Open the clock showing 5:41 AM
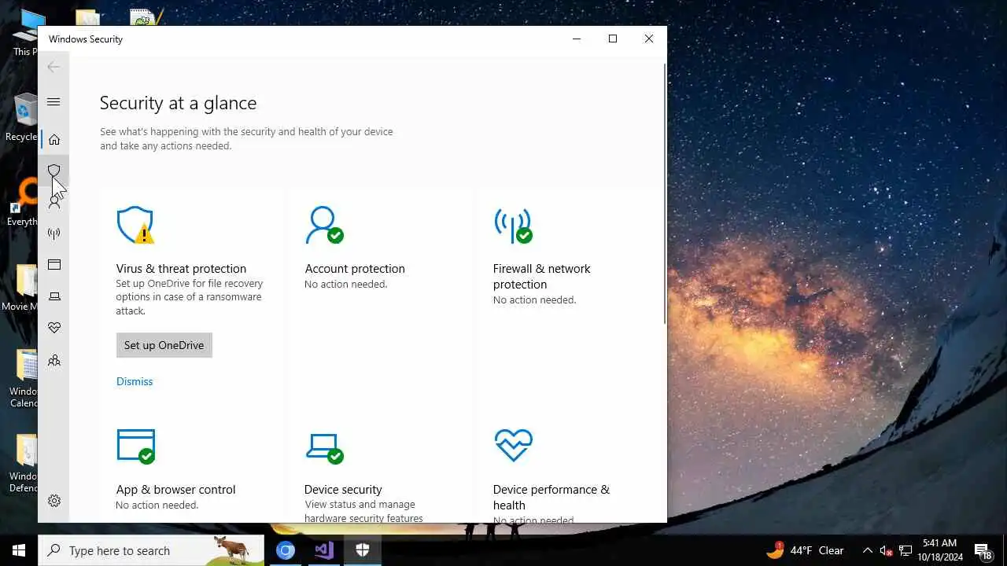Viewport: 1007px width, 566px height. (x=939, y=550)
